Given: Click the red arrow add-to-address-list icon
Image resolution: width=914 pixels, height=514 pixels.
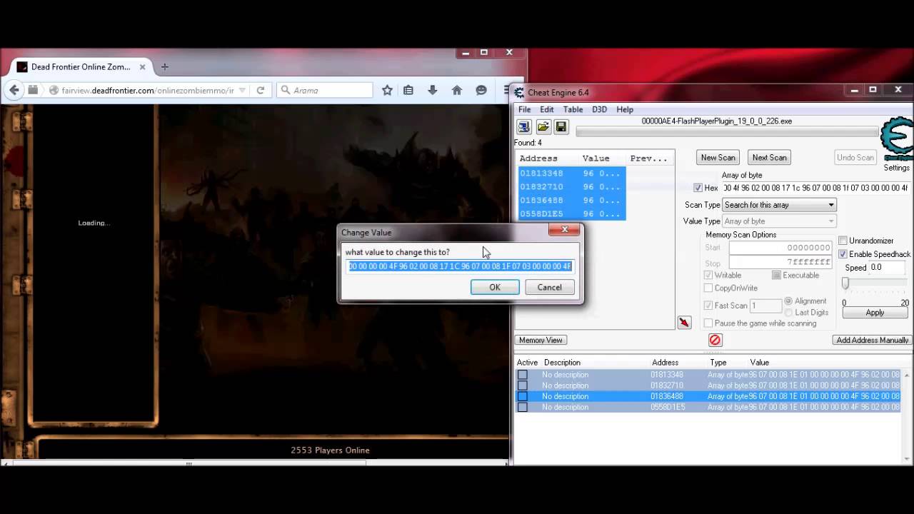Looking at the screenshot, I should pyautogui.click(x=684, y=323).
